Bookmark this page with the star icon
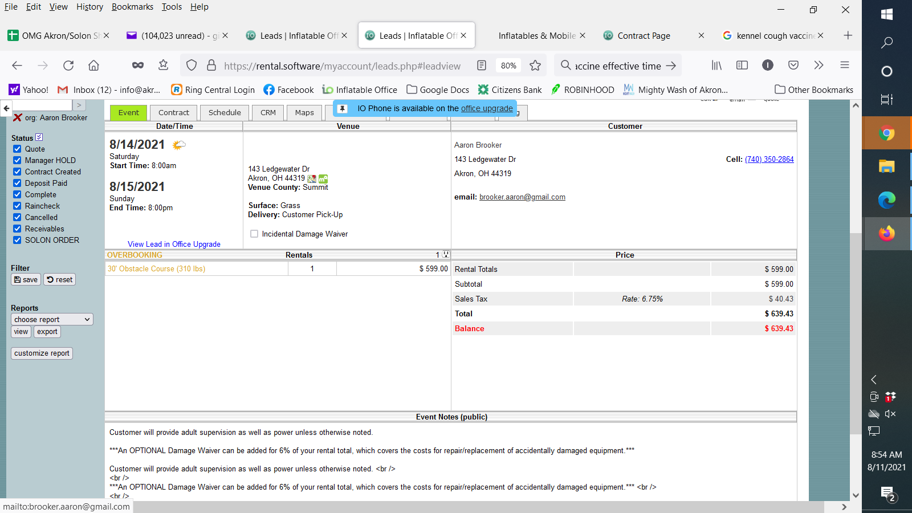 [x=535, y=66]
